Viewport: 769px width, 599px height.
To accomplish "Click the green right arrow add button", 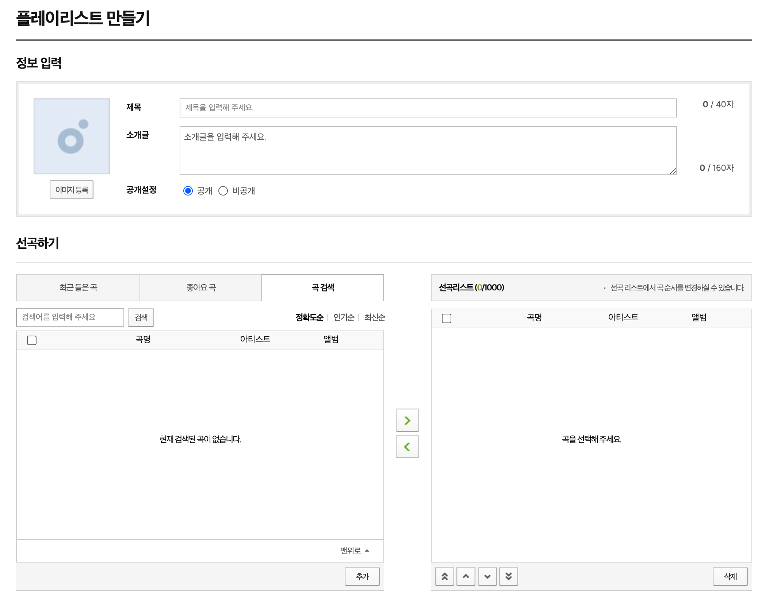I will [407, 420].
